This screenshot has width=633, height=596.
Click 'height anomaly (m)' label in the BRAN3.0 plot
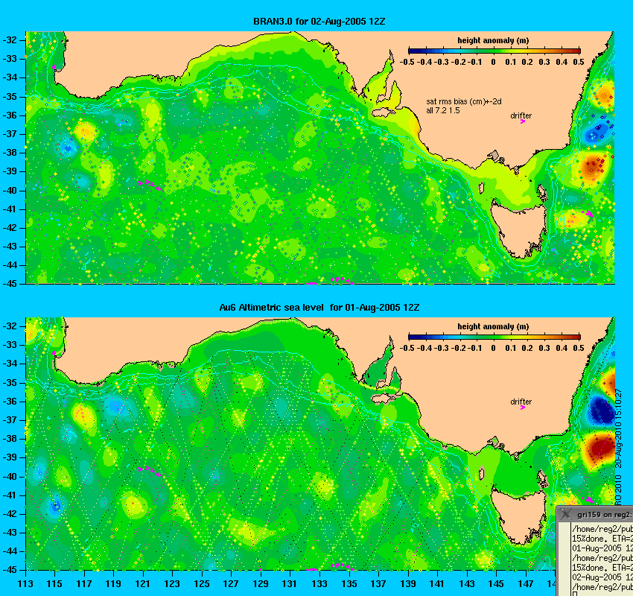click(x=493, y=40)
